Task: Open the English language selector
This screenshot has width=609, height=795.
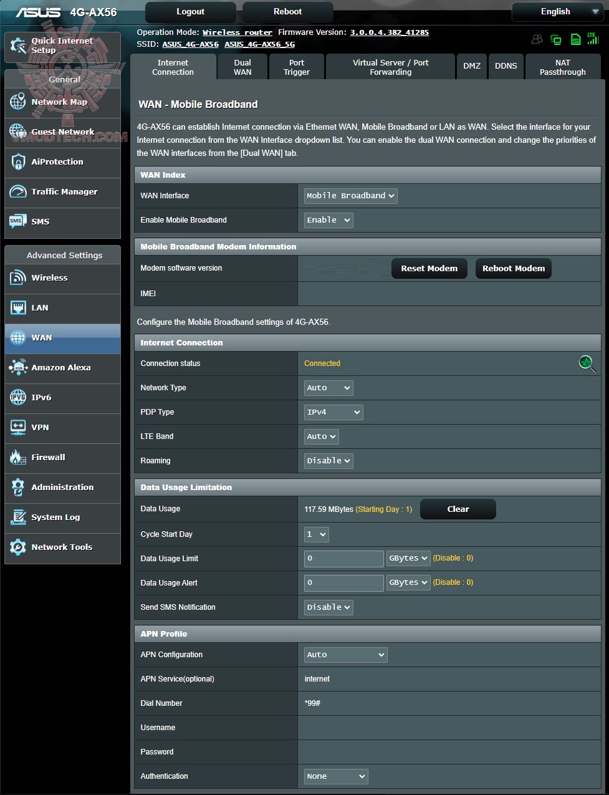Action: click(557, 12)
